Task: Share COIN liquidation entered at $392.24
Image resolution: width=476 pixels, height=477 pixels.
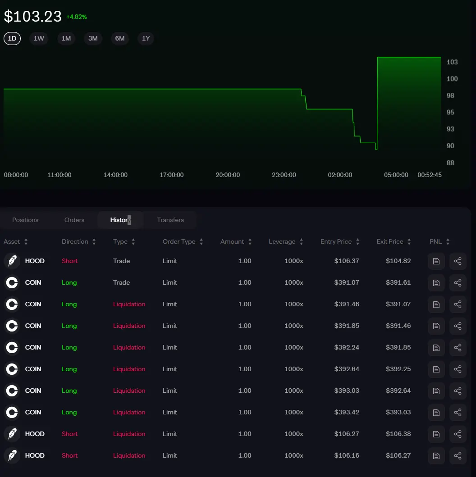Action: click(458, 347)
